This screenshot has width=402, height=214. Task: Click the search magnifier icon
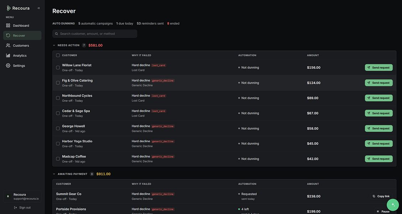coord(56,34)
